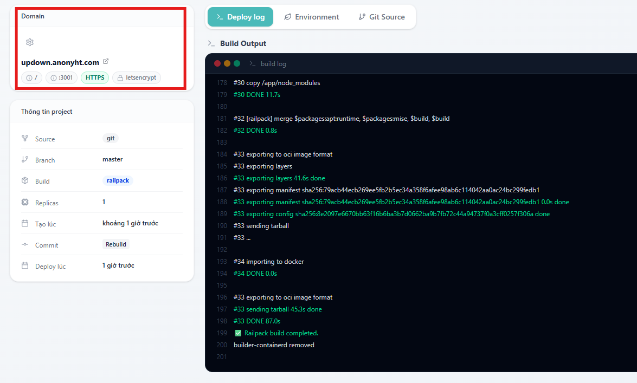Image resolution: width=637 pixels, height=383 pixels.
Task: Click the port :3001 badge
Action: tap(61, 77)
